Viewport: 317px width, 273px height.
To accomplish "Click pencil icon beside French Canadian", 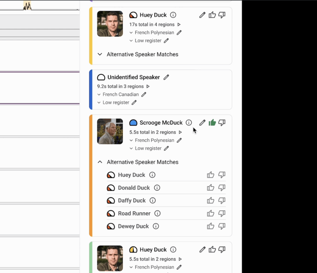I will (144, 94).
